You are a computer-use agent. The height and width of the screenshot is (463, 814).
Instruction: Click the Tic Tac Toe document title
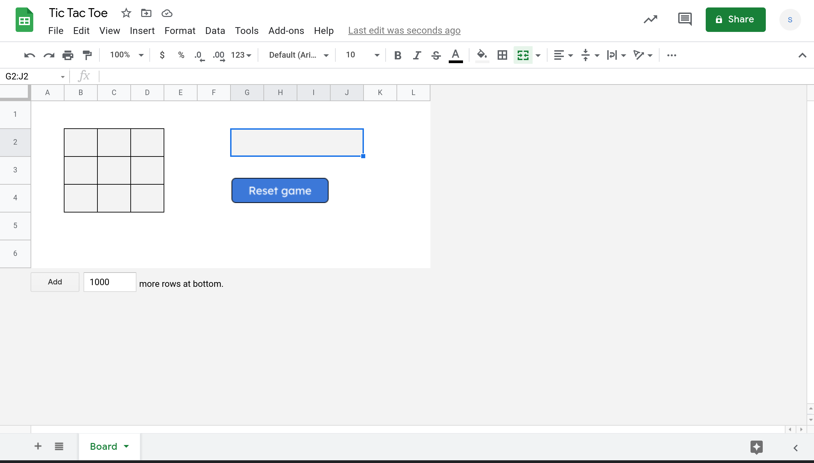point(78,13)
